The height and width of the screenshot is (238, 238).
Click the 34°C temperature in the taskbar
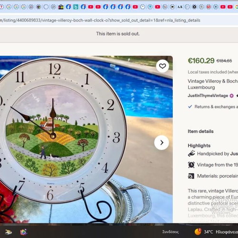coord(208,232)
